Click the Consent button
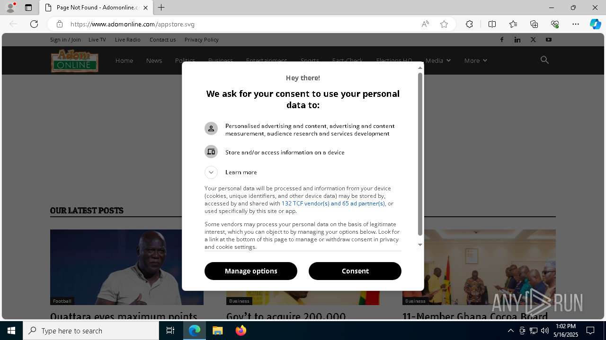 coord(355,271)
